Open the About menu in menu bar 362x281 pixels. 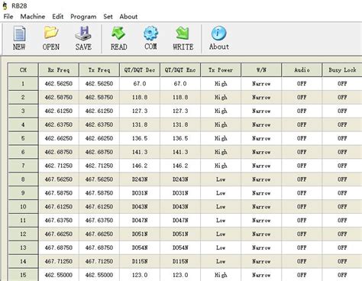click(x=128, y=17)
